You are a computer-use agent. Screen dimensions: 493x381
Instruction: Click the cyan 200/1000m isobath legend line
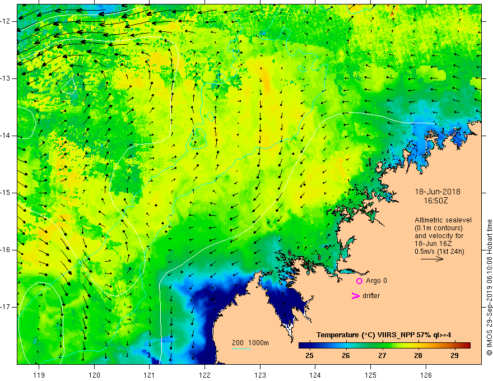(241, 349)
